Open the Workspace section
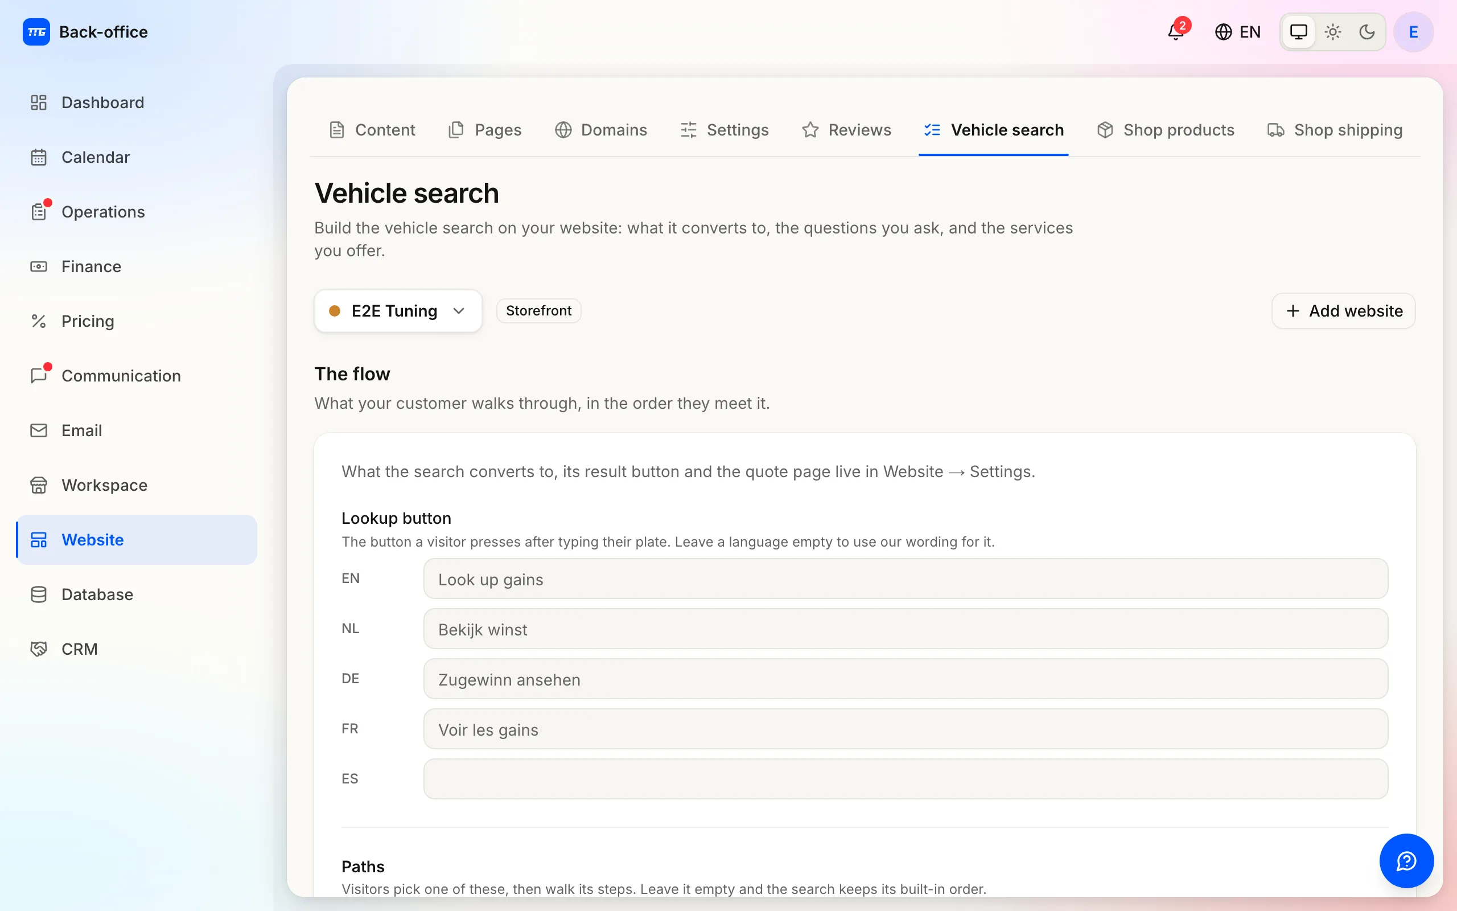The image size is (1457, 911). [x=137, y=485]
